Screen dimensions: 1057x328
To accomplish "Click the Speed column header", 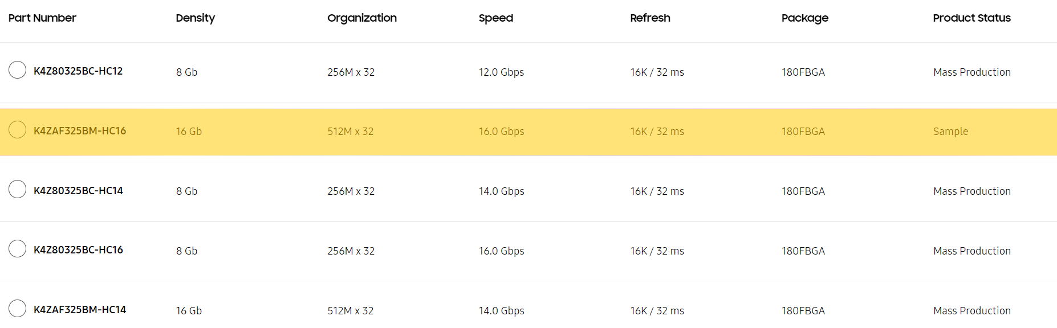I will point(496,18).
